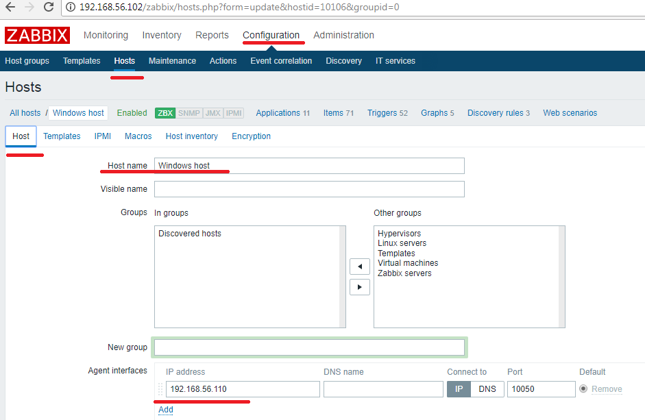This screenshot has height=420, width=645.
Task: Select Hypervisors in Other groups
Action: (400, 234)
